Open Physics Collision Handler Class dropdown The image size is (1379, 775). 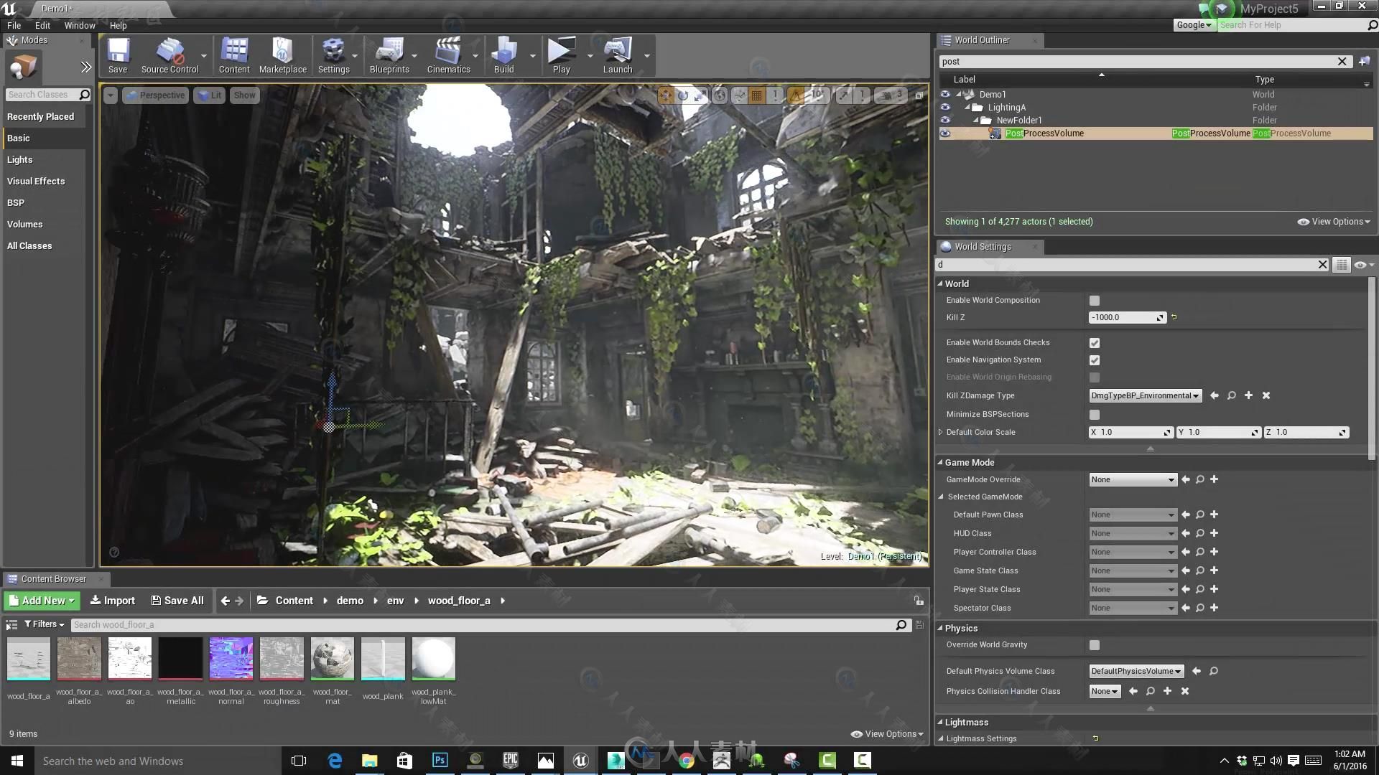pyautogui.click(x=1104, y=691)
